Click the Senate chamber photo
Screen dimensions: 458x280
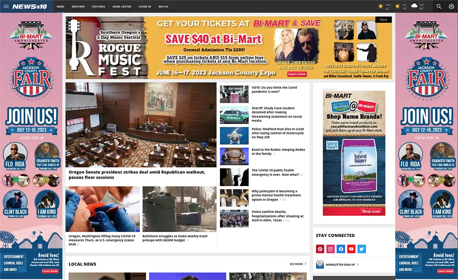coord(141,125)
